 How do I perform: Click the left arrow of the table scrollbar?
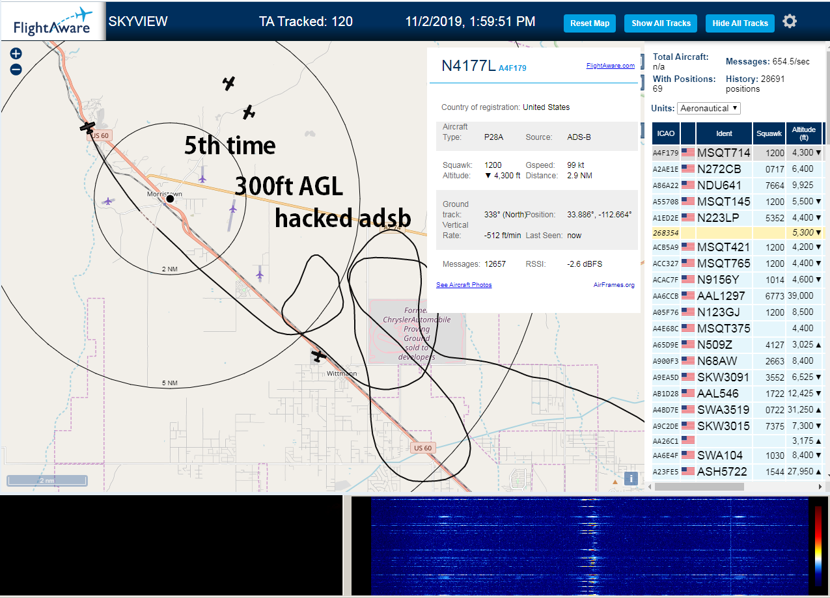pyautogui.click(x=650, y=487)
